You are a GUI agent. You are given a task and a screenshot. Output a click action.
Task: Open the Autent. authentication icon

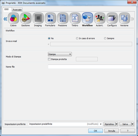pyautogui.click(x=100, y=18)
